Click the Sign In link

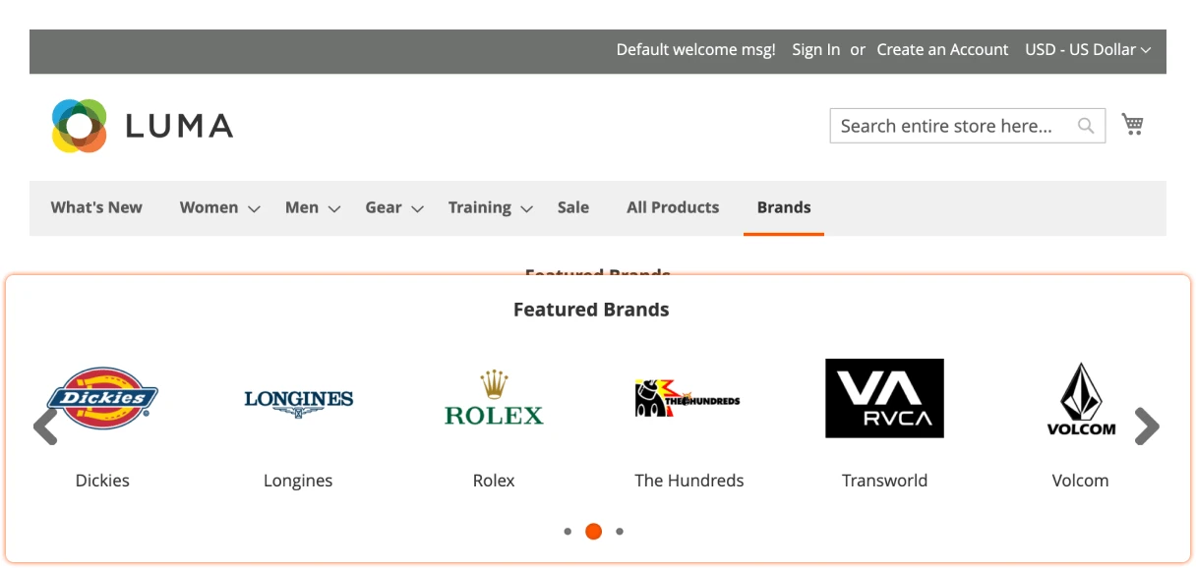[x=815, y=49]
